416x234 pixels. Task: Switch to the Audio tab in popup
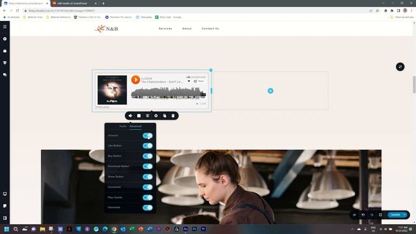[x=123, y=126]
